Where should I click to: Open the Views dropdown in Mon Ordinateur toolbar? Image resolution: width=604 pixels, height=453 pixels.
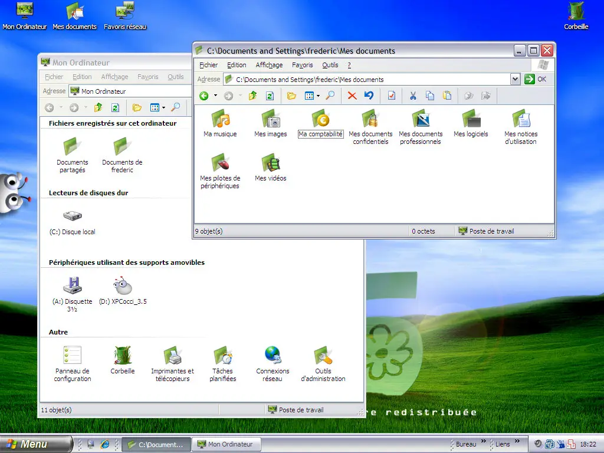click(x=164, y=108)
